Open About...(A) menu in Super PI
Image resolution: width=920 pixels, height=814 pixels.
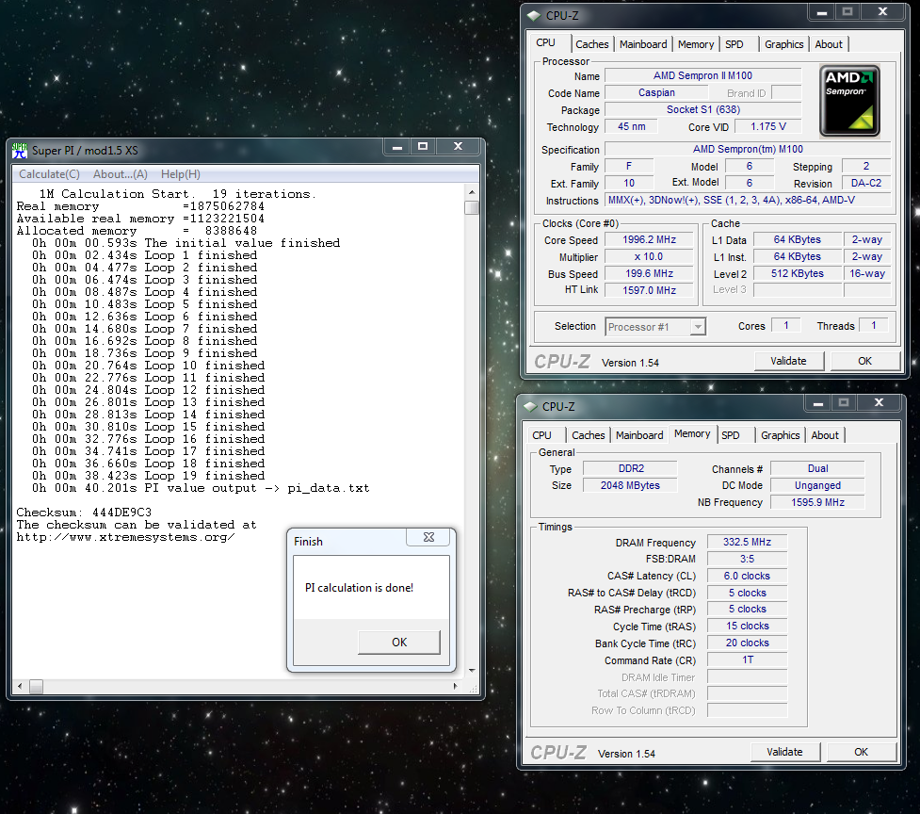(x=121, y=174)
